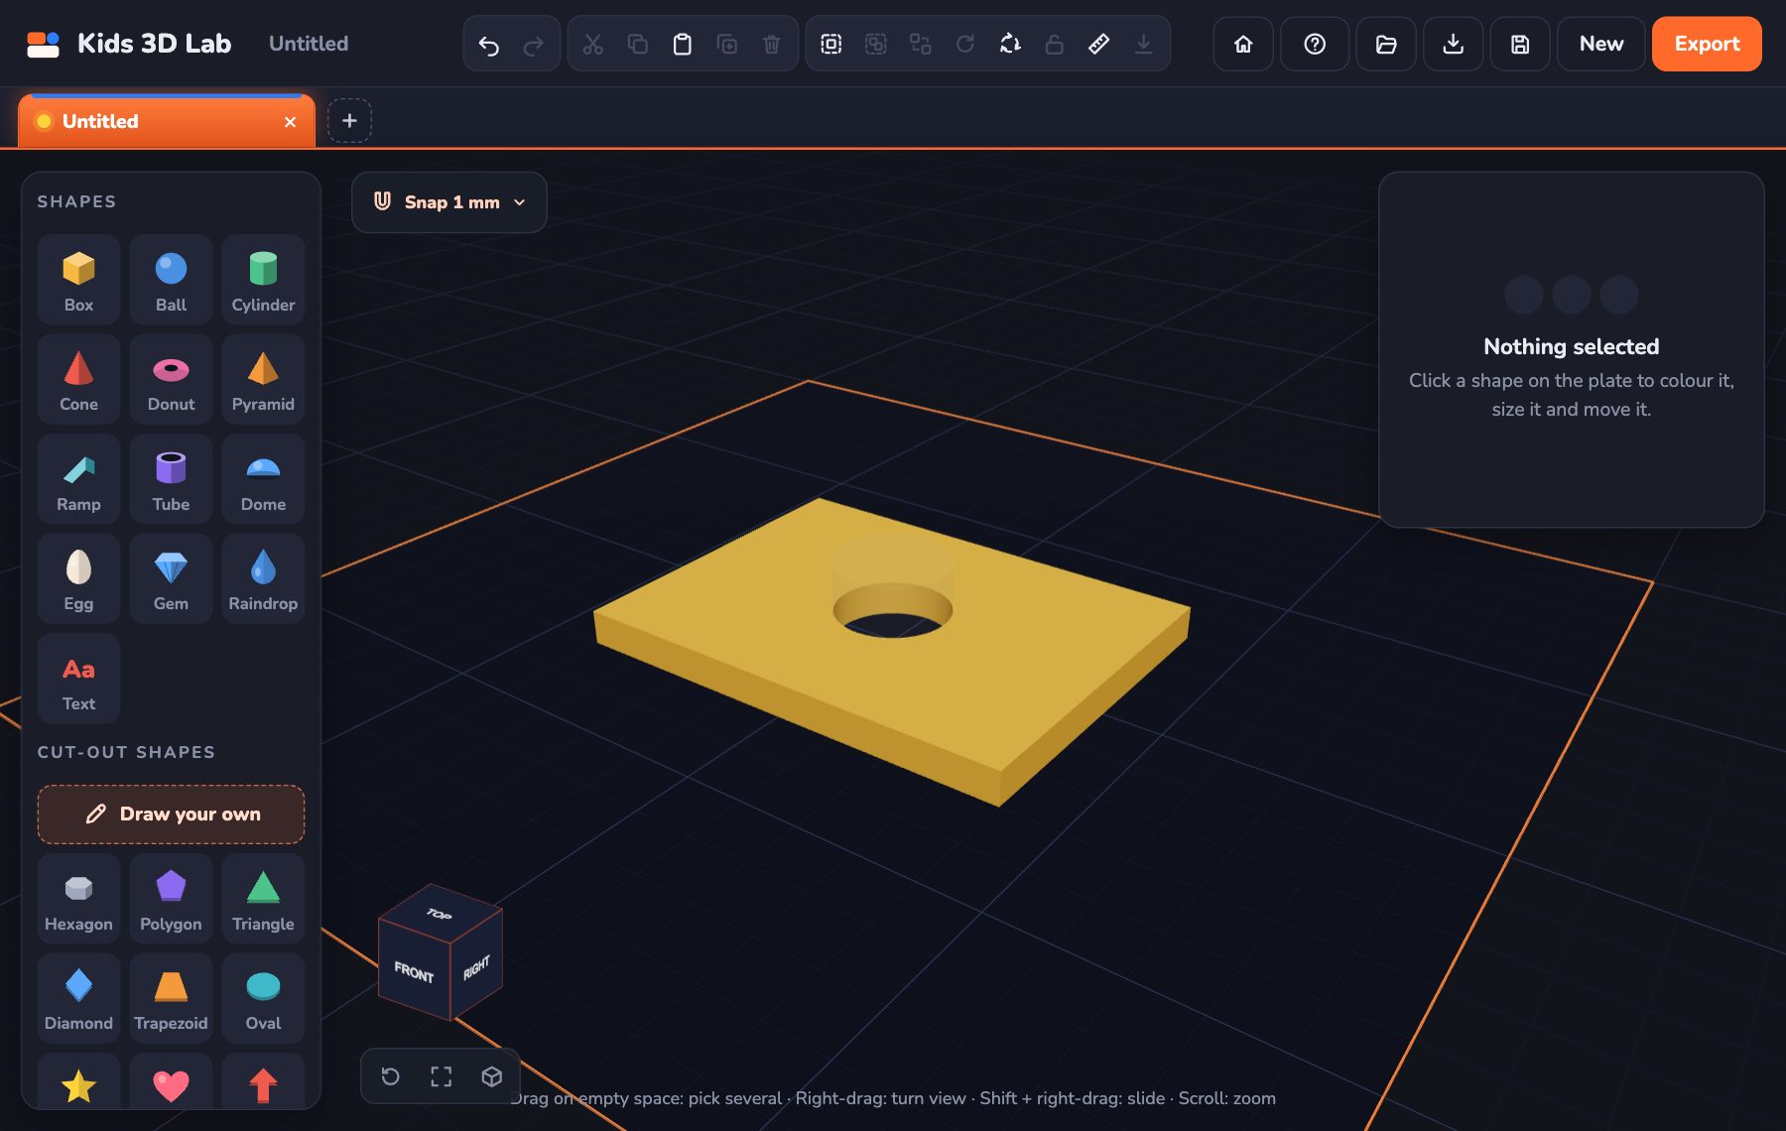The width and height of the screenshot is (1786, 1131).
Task: Click the home icon button
Action: tap(1243, 44)
